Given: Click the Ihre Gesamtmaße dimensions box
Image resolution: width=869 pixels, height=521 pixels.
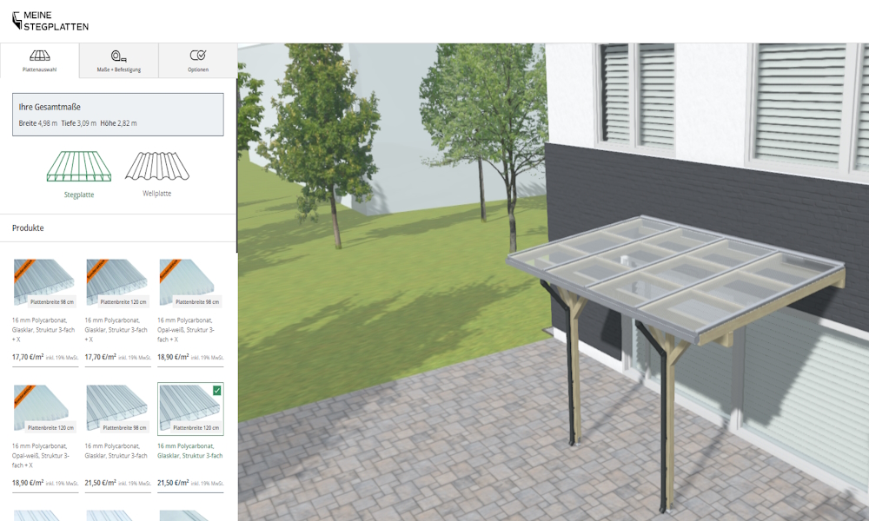Looking at the screenshot, I should point(117,115).
